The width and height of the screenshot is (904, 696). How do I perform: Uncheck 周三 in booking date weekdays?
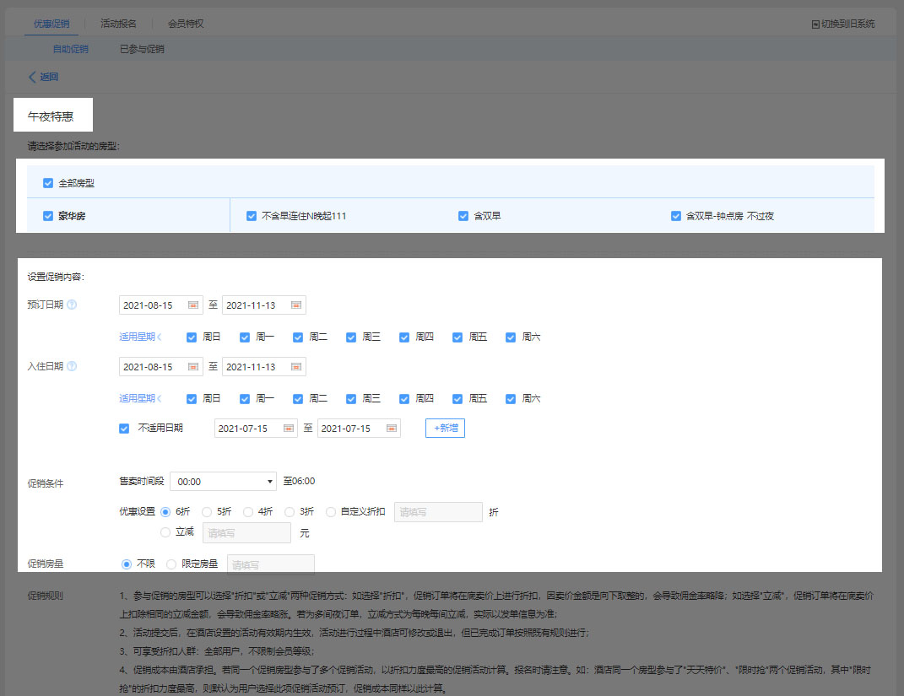351,337
